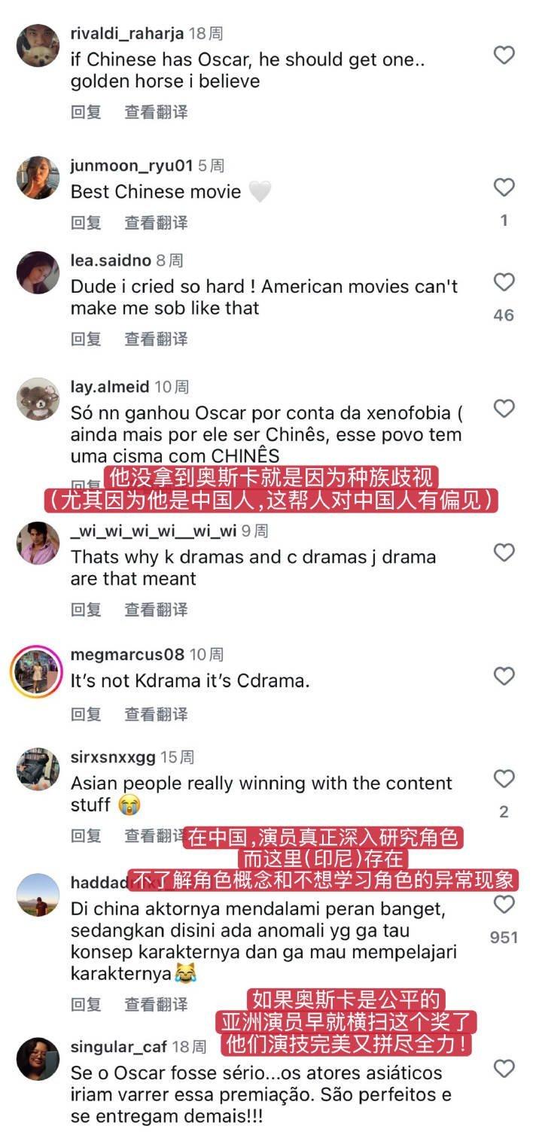542x1132 pixels.
Task: Like lay.almeid's Portuguese Oscar comment
Action: 504,409
